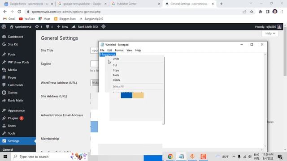Open comments bubble in admin bar
Image resolution: width=287 pixels, height=161 pixels.
[x=49, y=27]
